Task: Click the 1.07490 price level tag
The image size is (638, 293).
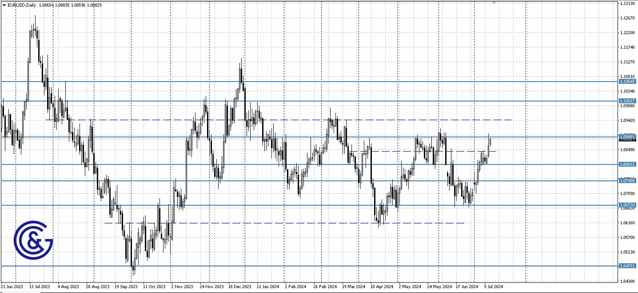Action: 626,181
